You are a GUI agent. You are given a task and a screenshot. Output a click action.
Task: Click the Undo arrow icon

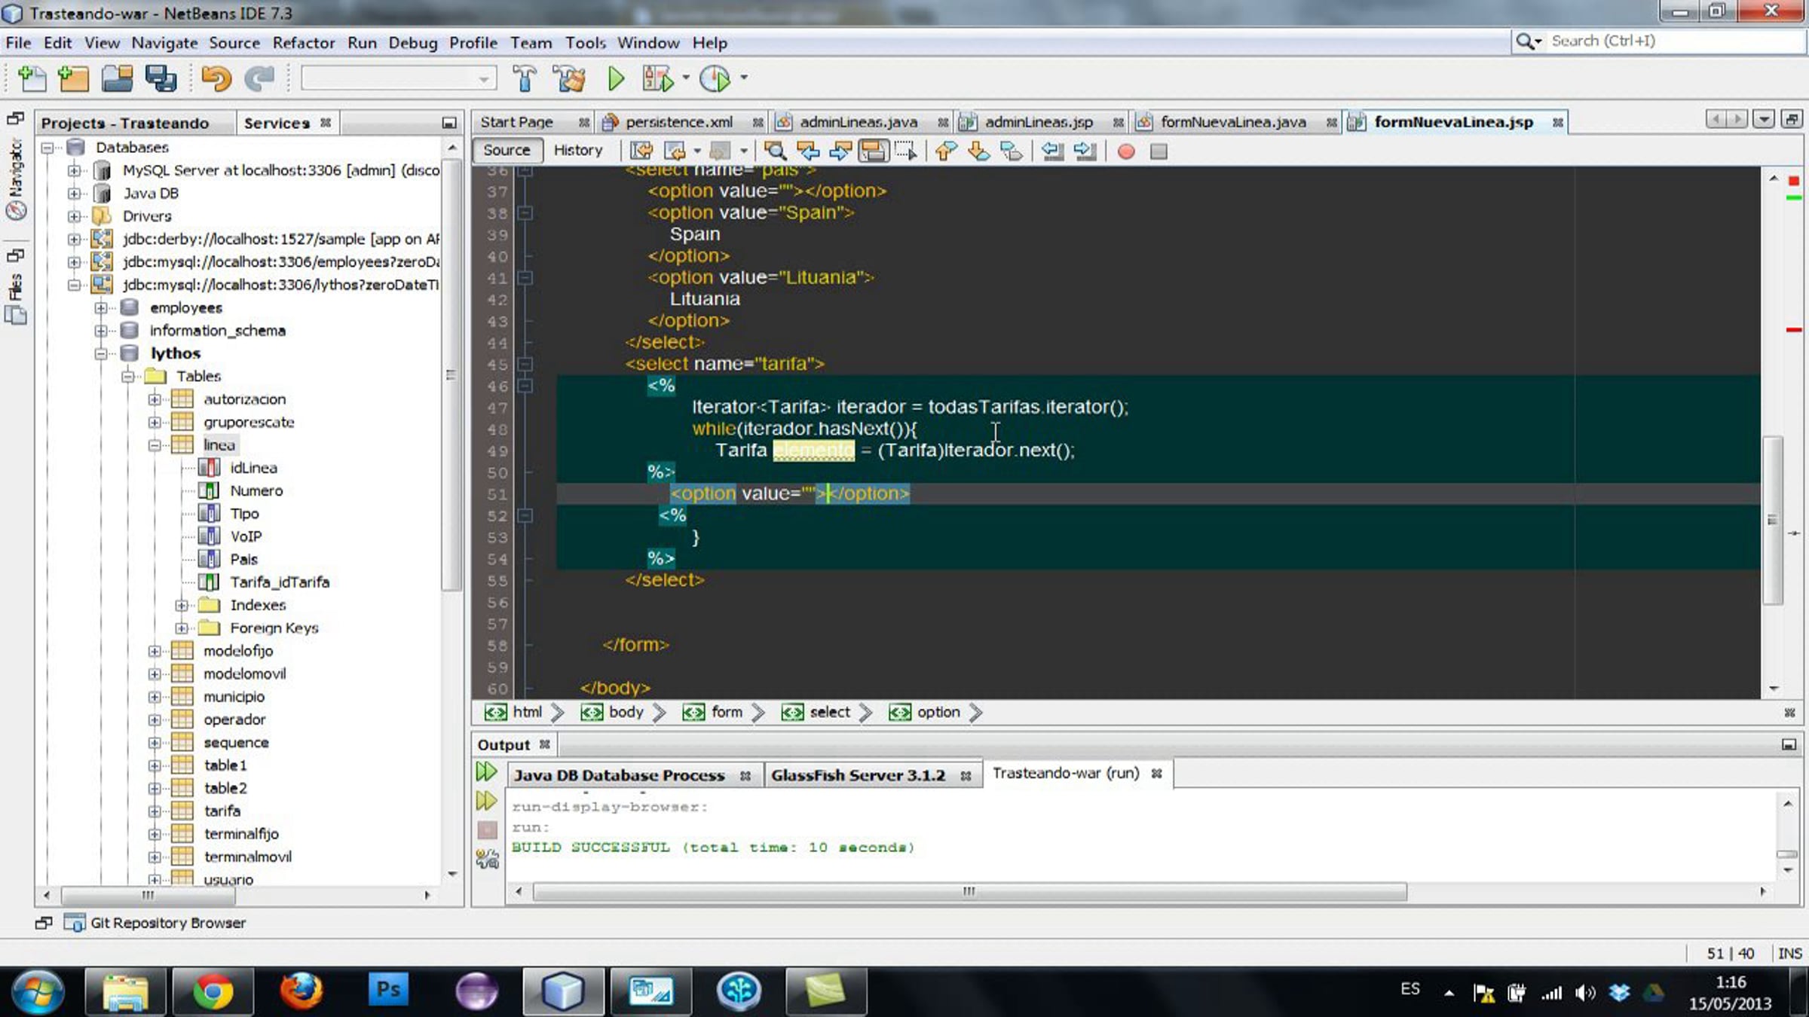216,78
